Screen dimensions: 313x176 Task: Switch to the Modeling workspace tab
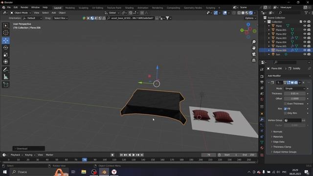pyautogui.click(x=70, y=8)
